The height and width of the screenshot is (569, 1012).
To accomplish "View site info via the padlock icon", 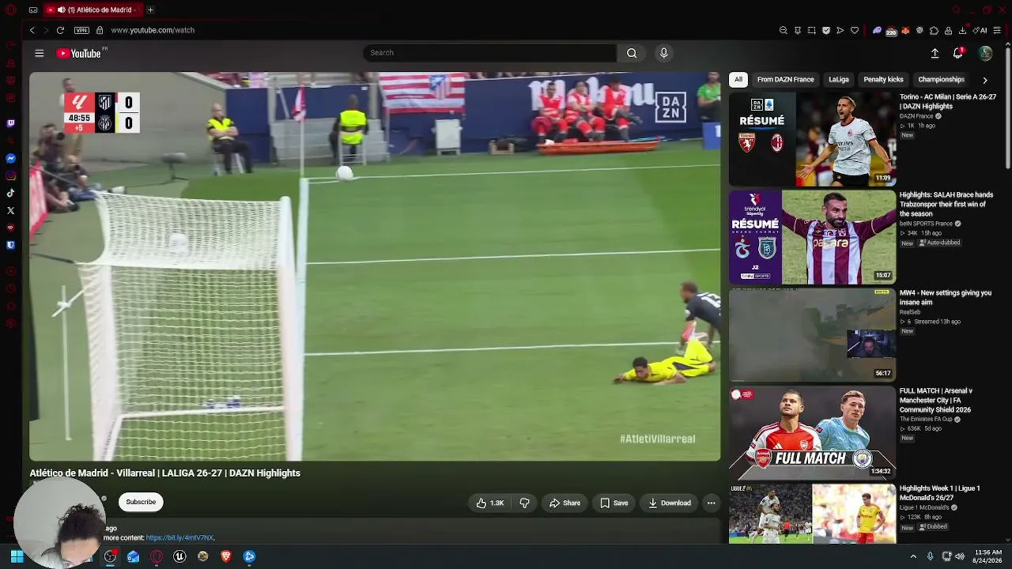I will [100, 30].
